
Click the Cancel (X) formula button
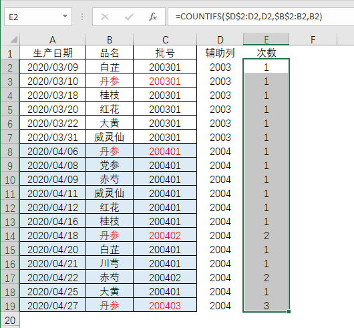[105, 17]
